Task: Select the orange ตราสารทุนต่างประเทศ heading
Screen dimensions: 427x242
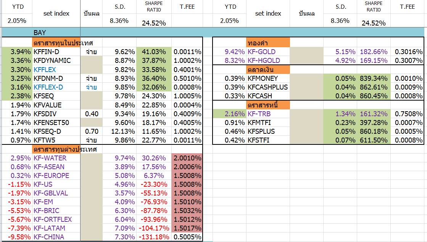Action: pyautogui.click(x=56, y=149)
